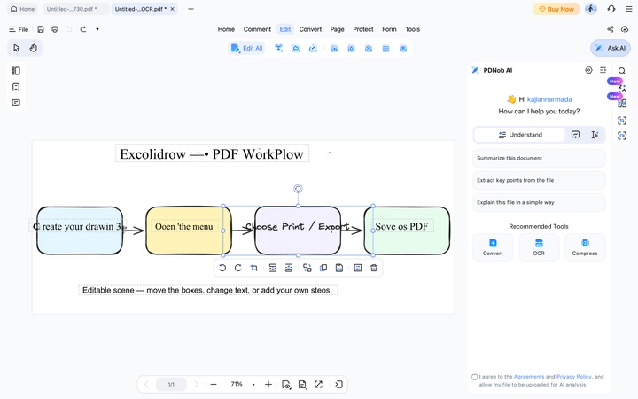Select the Add Image tool icon
The height and width of the screenshot is (399, 638).
click(x=296, y=49)
